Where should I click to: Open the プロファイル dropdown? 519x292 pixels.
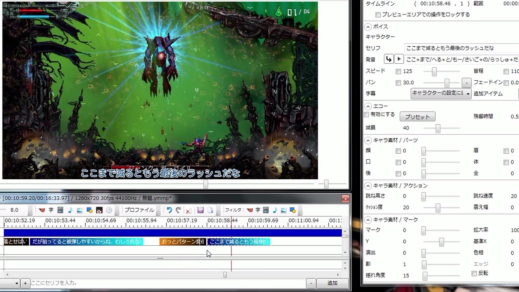(139, 210)
